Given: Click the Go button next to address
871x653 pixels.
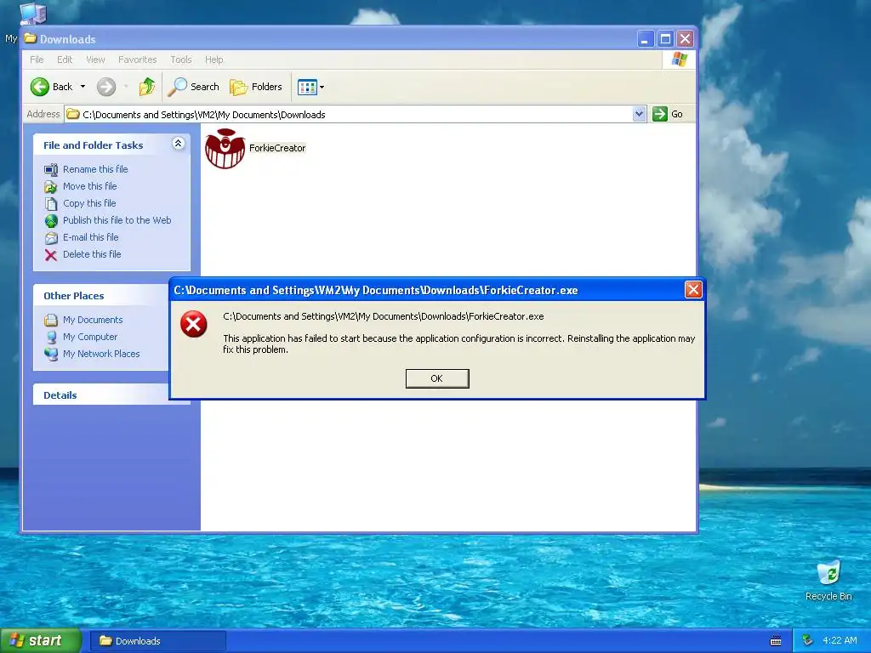Looking at the screenshot, I should (x=668, y=115).
